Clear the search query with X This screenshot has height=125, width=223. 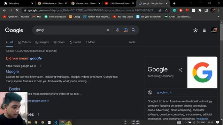point(108,30)
